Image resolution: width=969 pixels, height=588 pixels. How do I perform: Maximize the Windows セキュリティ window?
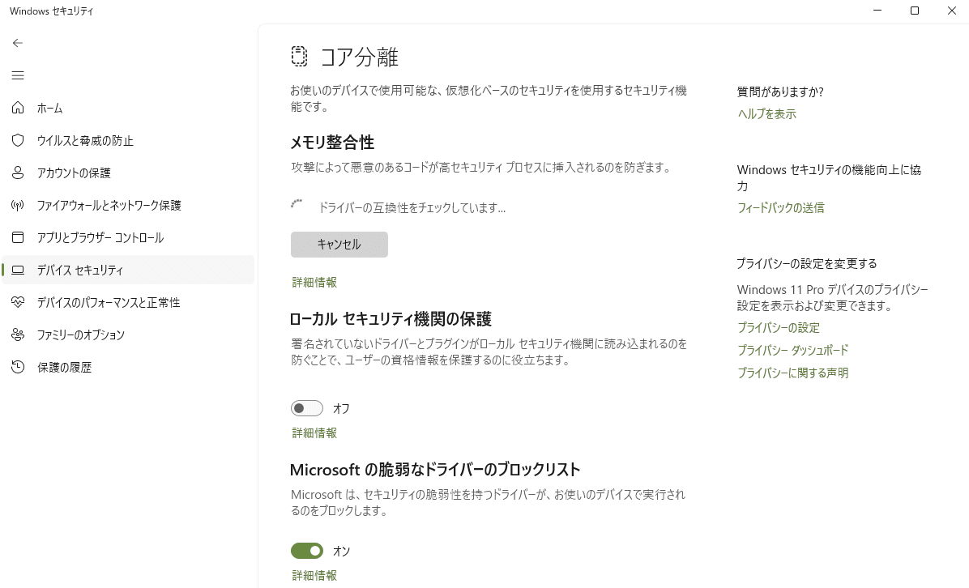915,11
